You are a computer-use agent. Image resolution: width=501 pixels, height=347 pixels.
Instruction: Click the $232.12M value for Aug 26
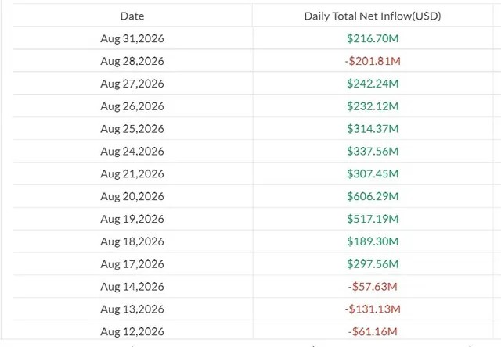point(373,106)
